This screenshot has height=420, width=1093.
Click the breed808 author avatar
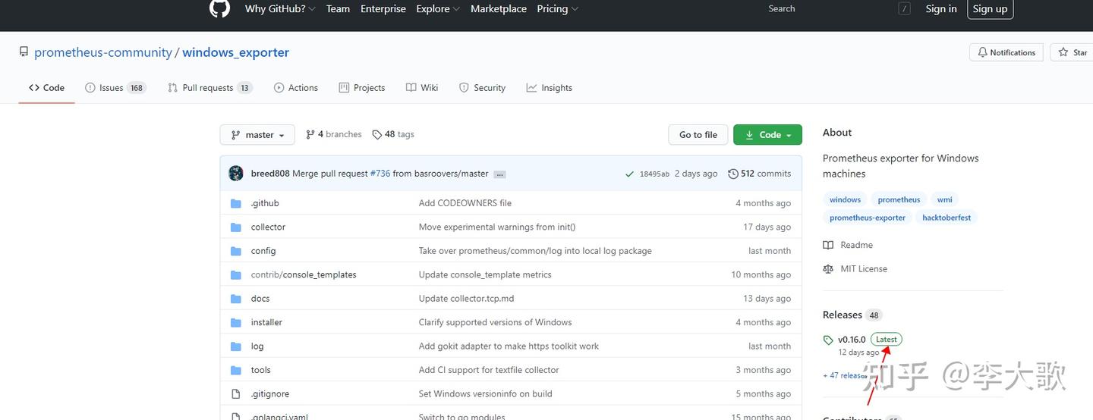point(236,174)
